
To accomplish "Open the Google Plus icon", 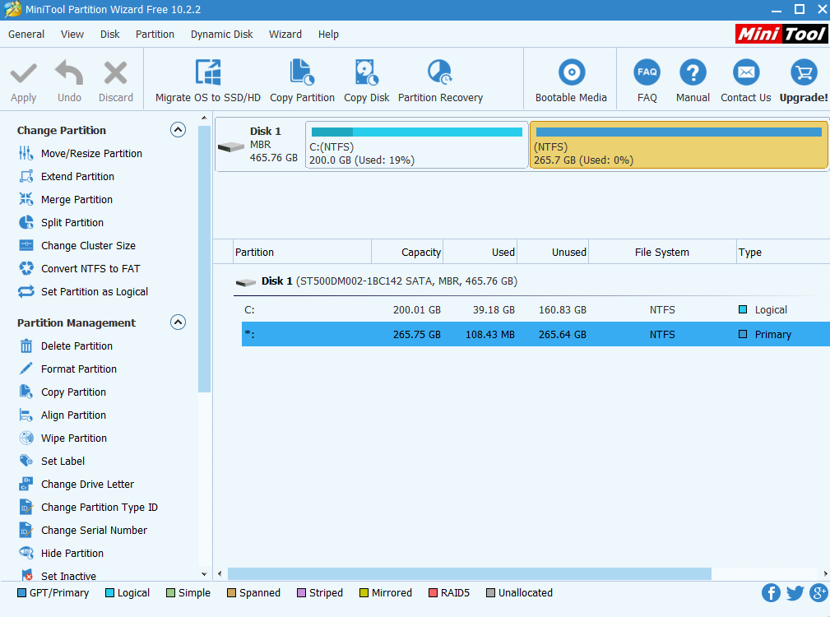I will coord(818,592).
